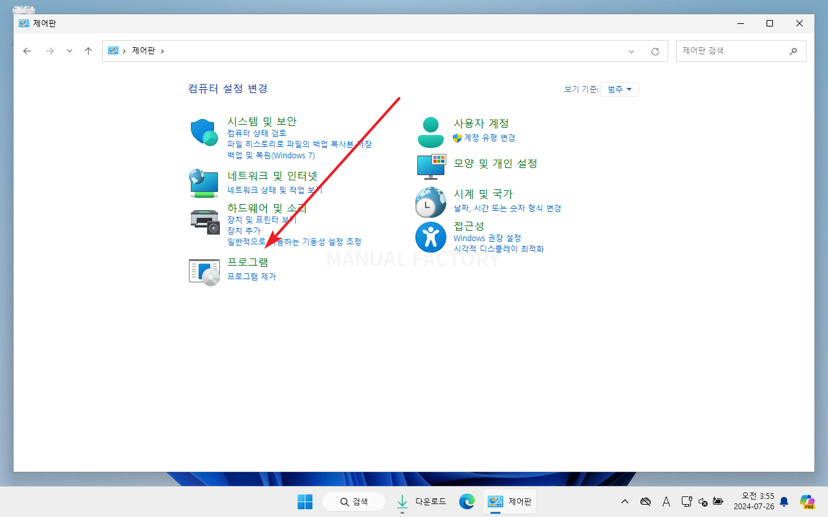Open the Windows Start button
828x517 pixels.
coord(305,501)
